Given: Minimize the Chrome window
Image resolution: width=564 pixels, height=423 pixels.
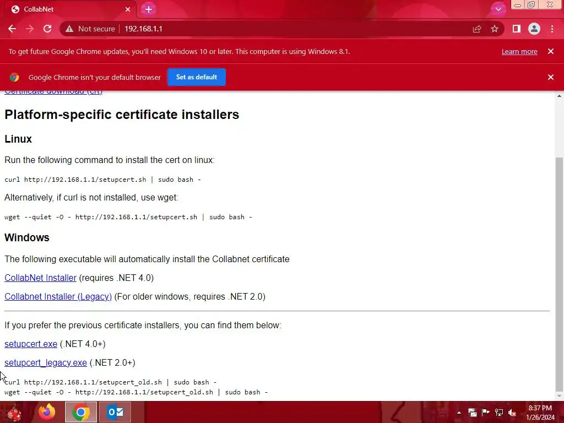Looking at the screenshot, I should coord(518,5).
